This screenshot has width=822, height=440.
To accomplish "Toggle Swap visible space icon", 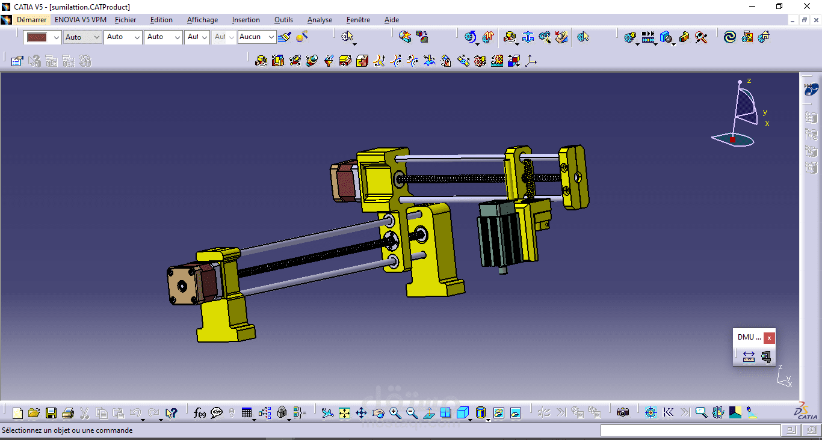I will pos(516,413).
